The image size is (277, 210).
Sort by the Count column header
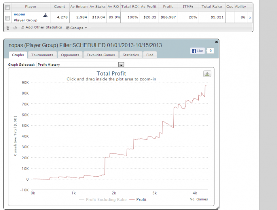coord(59,7)
